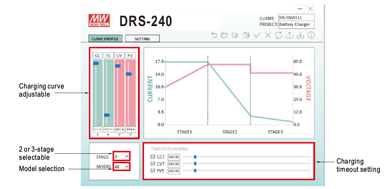Minimize the DRS-240 window
Screen dimensions: 385x189
[300, 9]
